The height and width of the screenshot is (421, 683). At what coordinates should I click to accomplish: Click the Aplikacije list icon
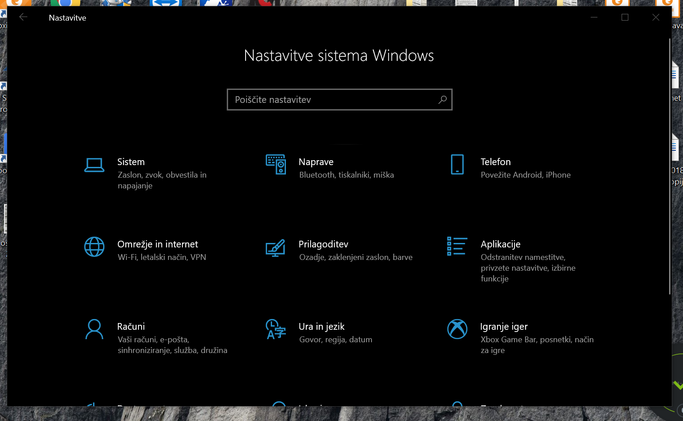click(457, 246)
